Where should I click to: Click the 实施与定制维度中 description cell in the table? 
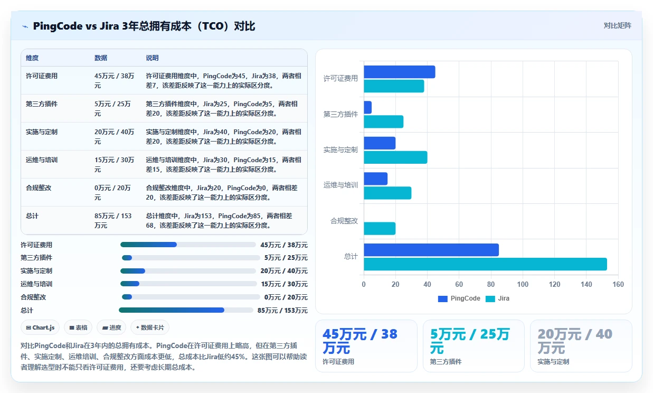pyautogui.click(x=224, y=136)
